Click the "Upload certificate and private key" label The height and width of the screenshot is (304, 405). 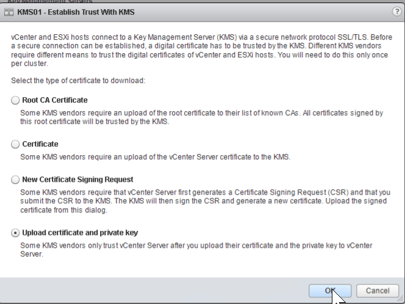coord(80,233)
